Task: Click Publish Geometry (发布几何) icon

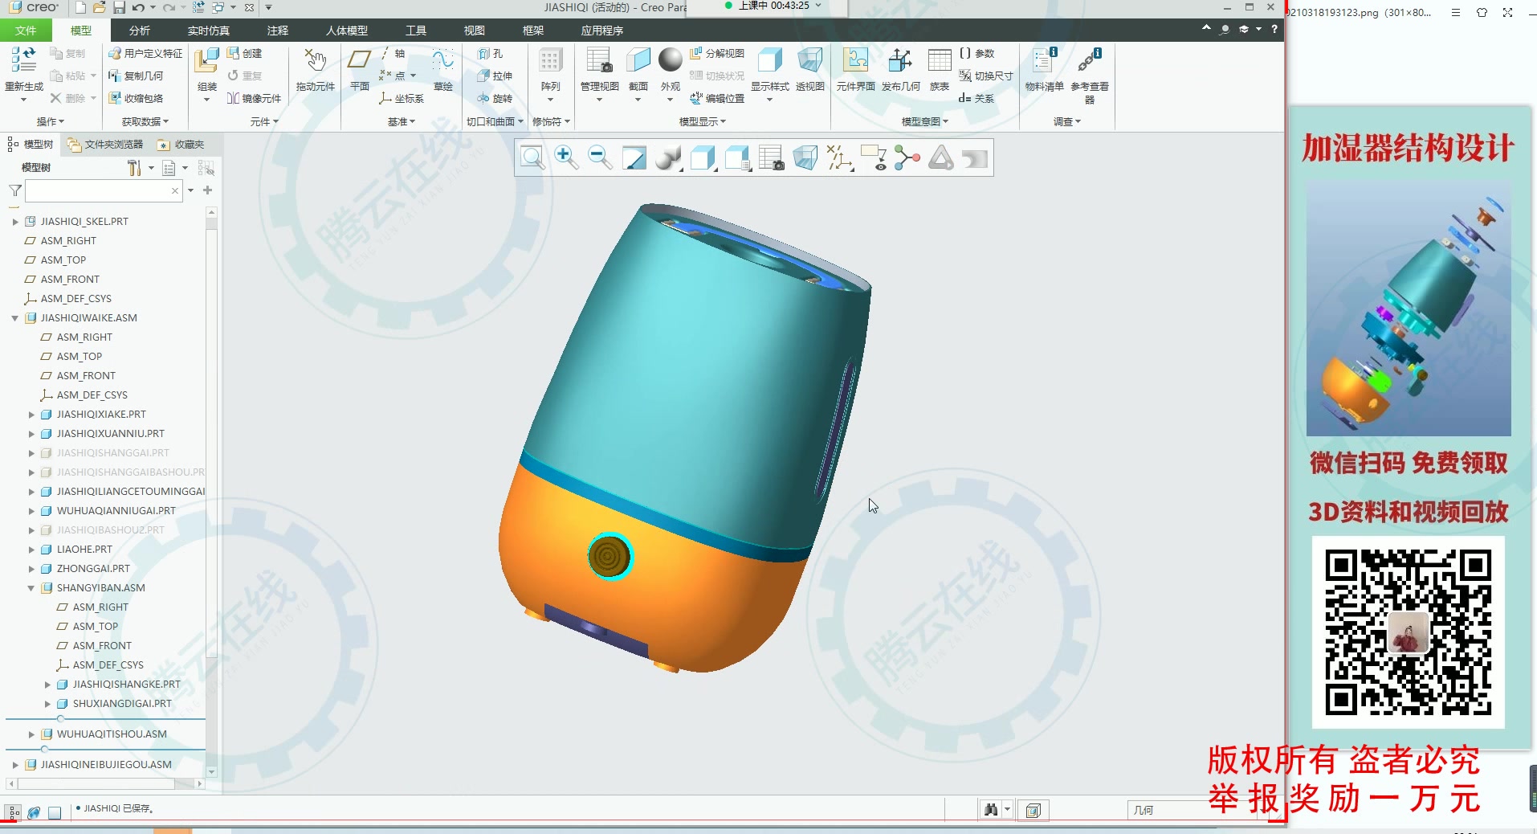Action: (900, 61)
